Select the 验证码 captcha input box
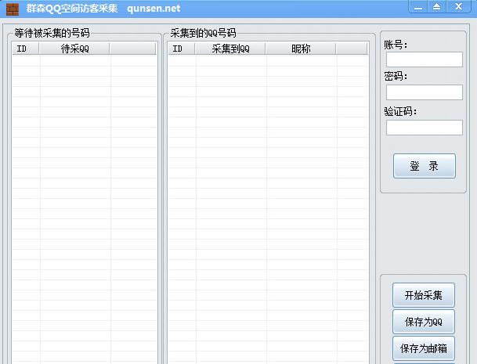Viewport: 477px width, 364px height. (x=424, y=128)
